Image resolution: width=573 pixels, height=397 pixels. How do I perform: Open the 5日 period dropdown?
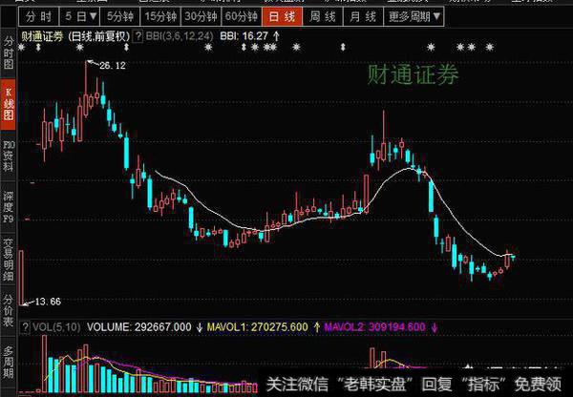81,16
